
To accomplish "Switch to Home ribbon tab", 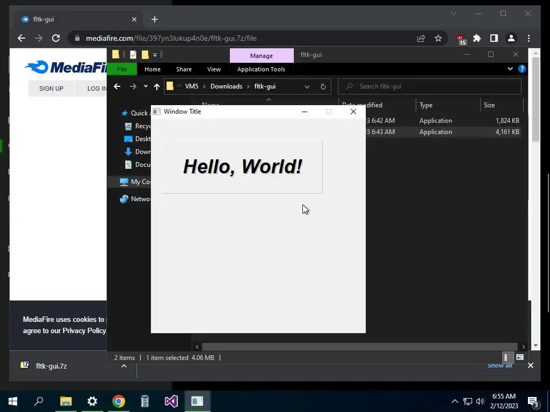I will coord(152,69).
